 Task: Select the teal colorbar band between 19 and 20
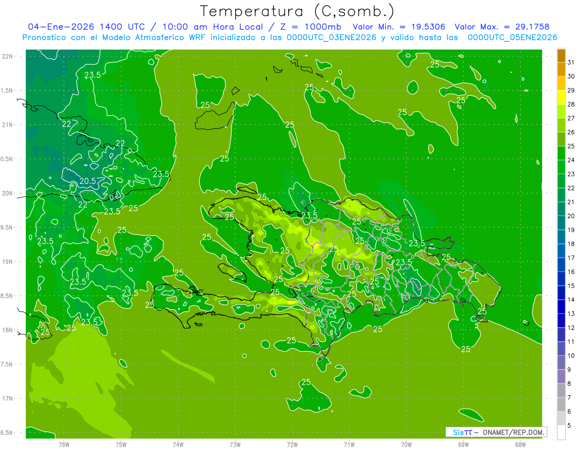[x=561, y=223]
